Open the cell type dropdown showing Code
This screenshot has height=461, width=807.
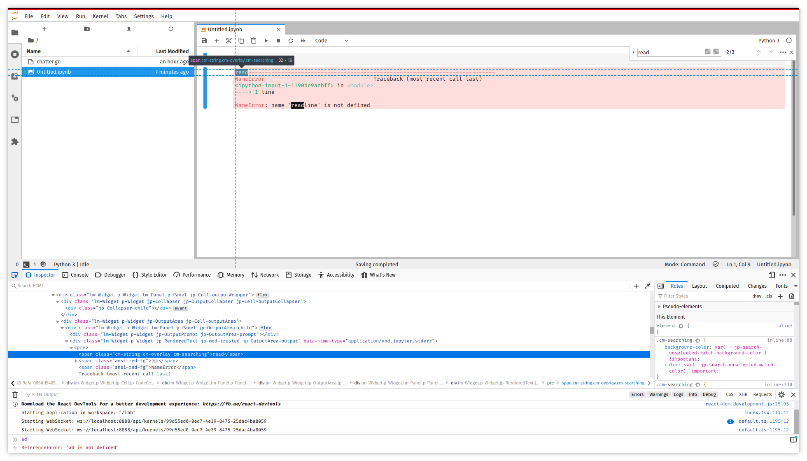pos(331,40)
